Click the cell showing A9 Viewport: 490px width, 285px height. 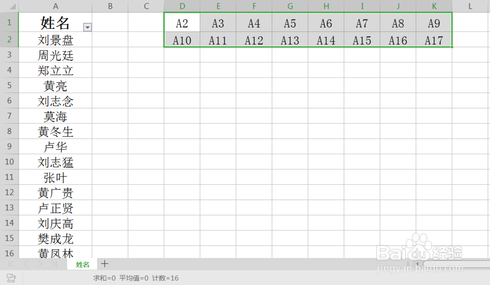(434, 23)
